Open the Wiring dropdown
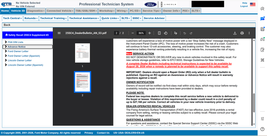This screenshot has width=267, height=136. pos(122,11)
